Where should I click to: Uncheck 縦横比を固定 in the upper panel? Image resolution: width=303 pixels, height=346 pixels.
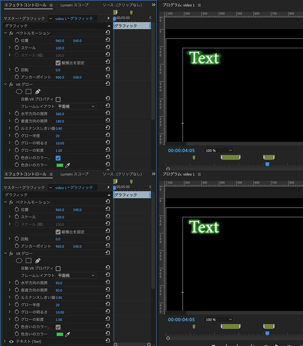[58, 63]
